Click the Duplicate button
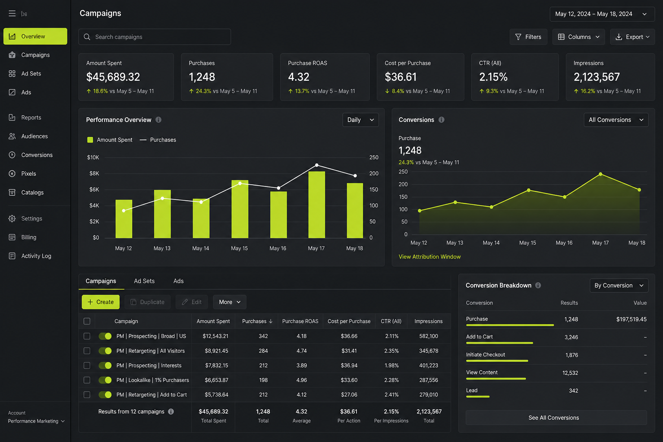663x442 pixels. pos(148,302)
